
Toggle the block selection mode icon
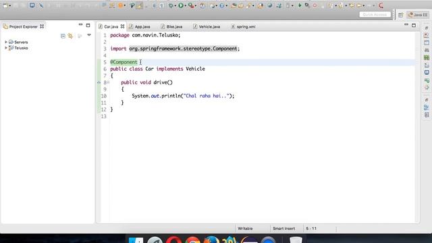(x=154, y=5)
